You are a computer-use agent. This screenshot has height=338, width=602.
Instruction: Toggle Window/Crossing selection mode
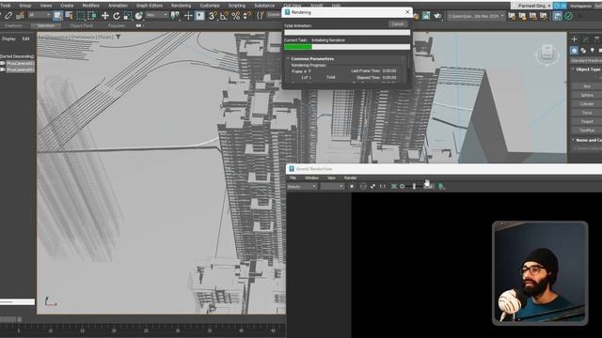coord(92,16)
